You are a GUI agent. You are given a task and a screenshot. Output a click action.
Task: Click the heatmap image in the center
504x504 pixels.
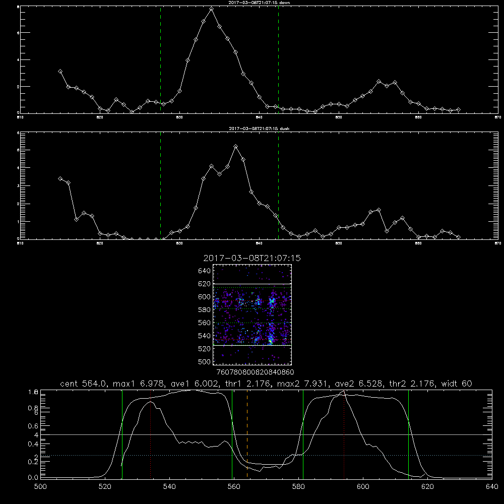[253, 314]
